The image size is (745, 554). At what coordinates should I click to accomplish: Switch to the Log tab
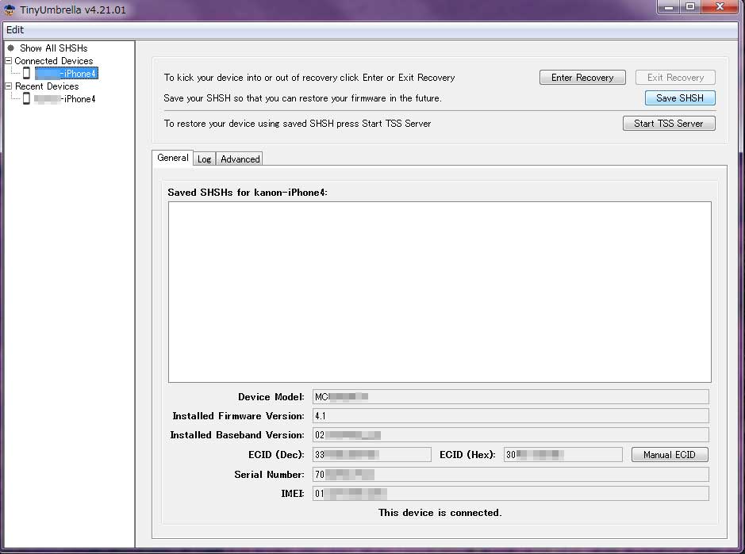pyautogui.click(x=205, y=159)
